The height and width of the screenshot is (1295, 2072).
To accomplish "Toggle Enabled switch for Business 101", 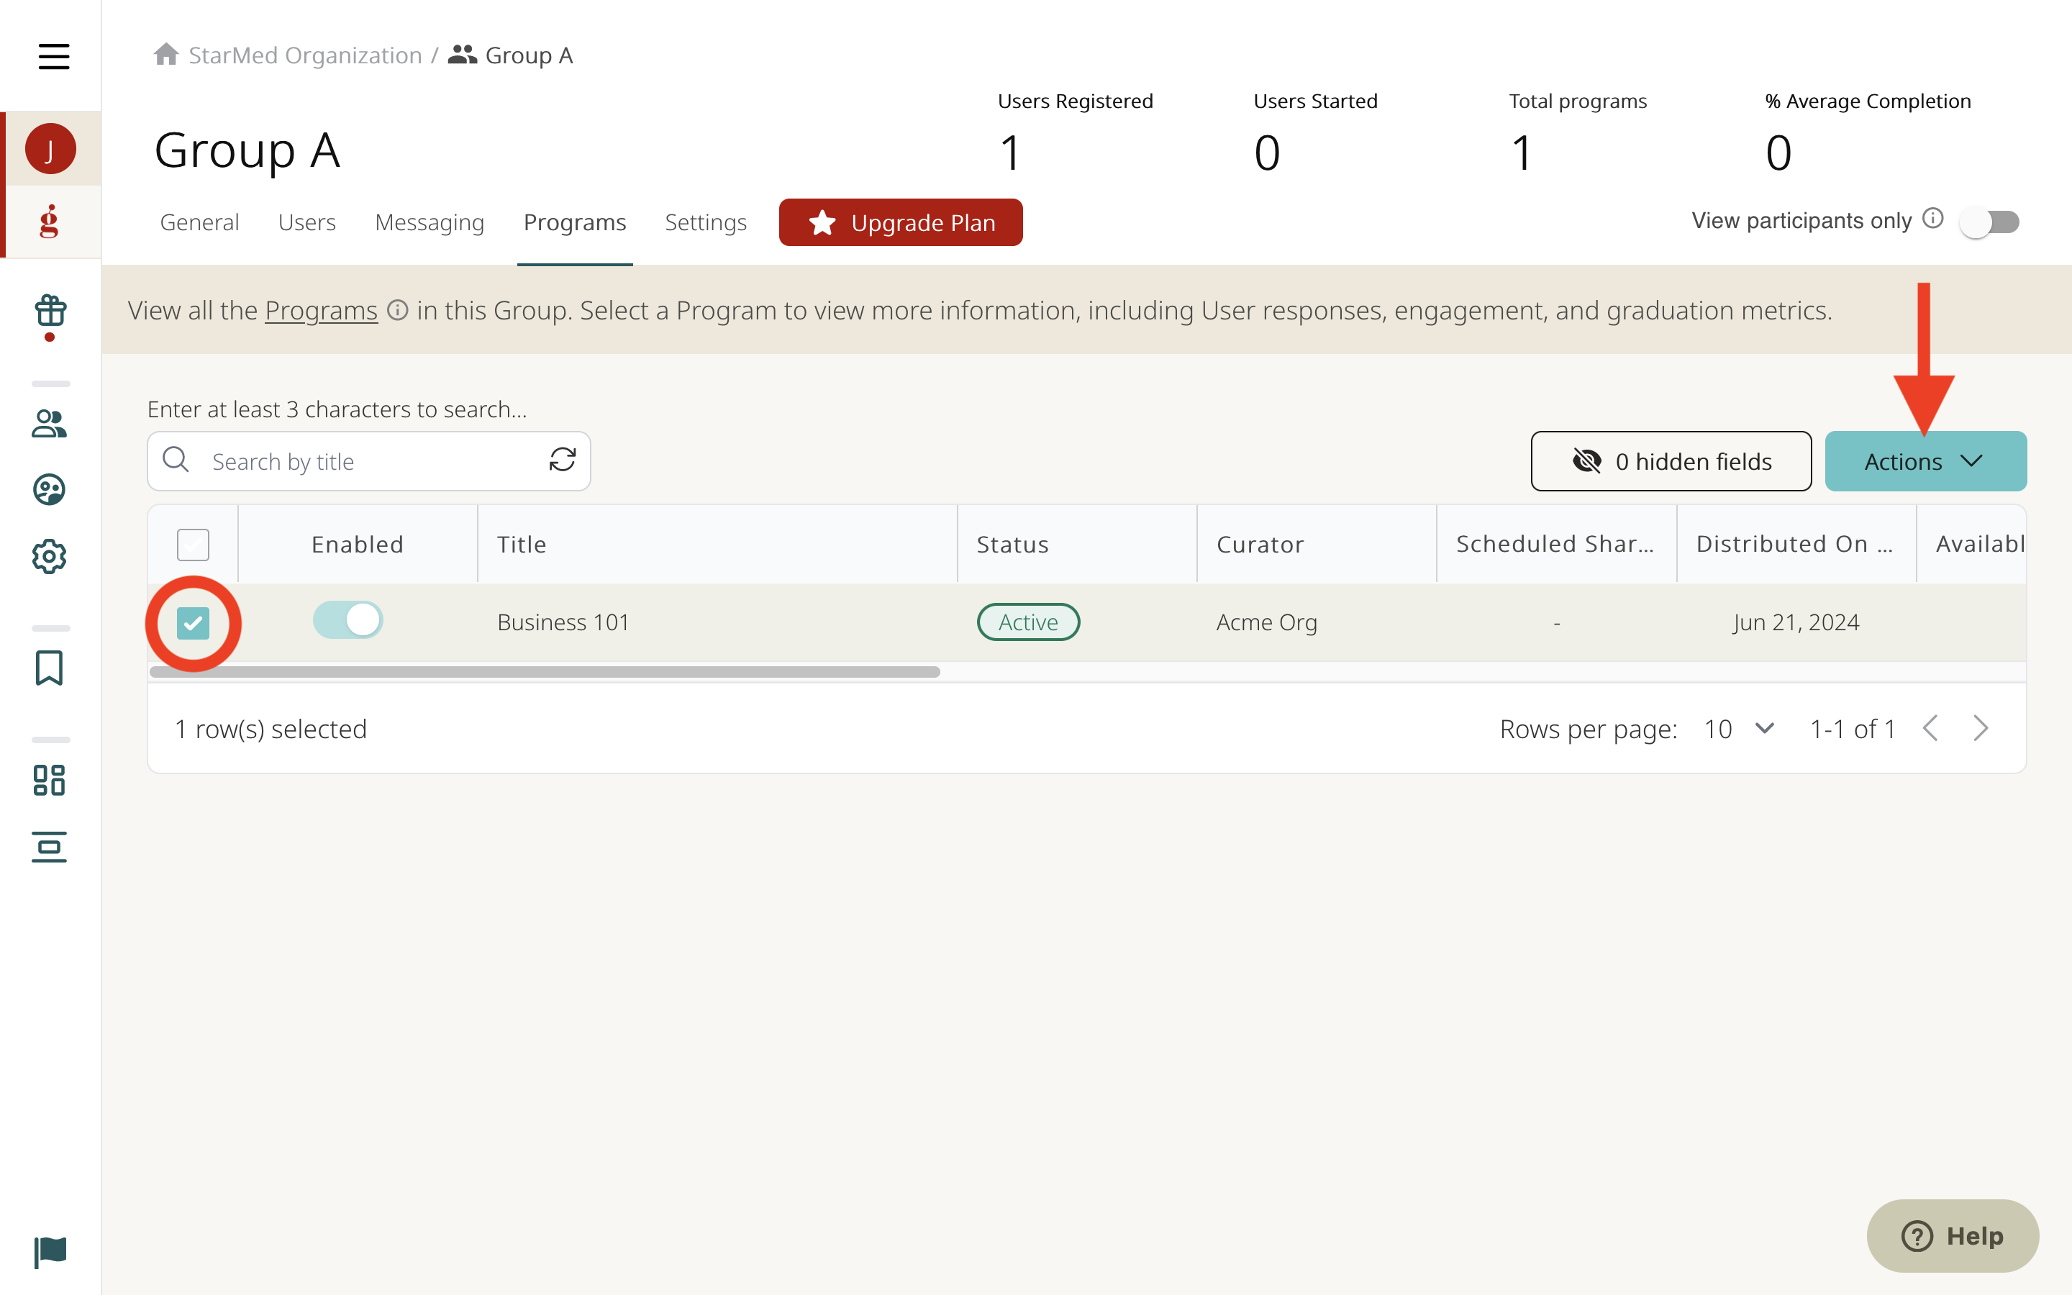I will coord(347,620).
